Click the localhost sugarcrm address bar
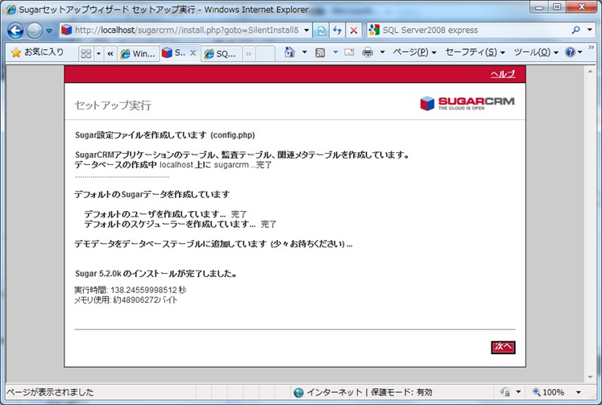This screenshot has height=405, width=602. 185,30
